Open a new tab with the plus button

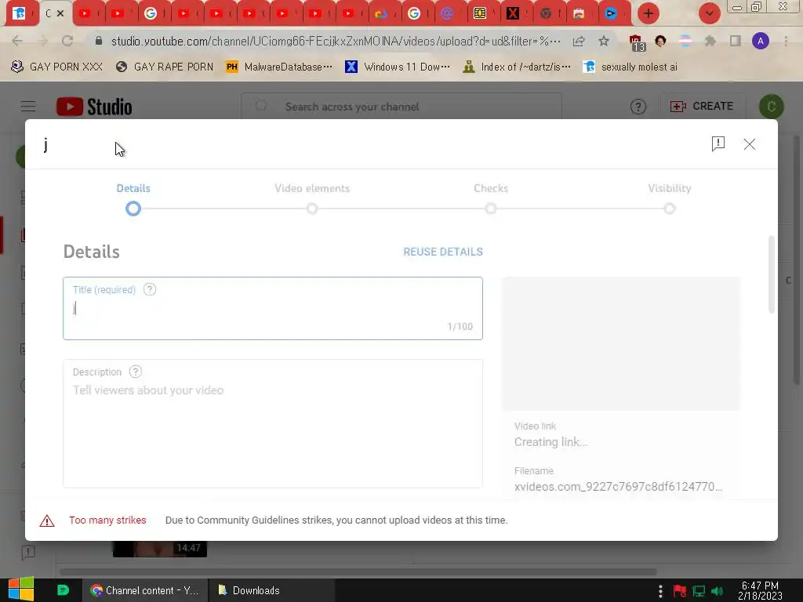coord(649,13)
